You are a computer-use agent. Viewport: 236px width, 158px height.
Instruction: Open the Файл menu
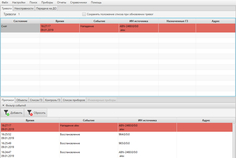[x=5, y=2]
